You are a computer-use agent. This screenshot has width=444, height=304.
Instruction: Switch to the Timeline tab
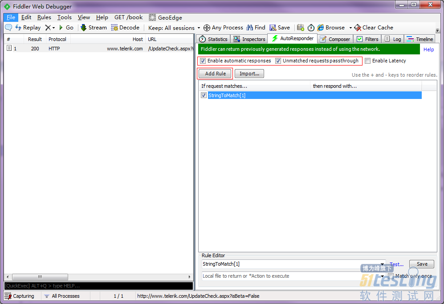pyautogui.click(x=420, y=39)
